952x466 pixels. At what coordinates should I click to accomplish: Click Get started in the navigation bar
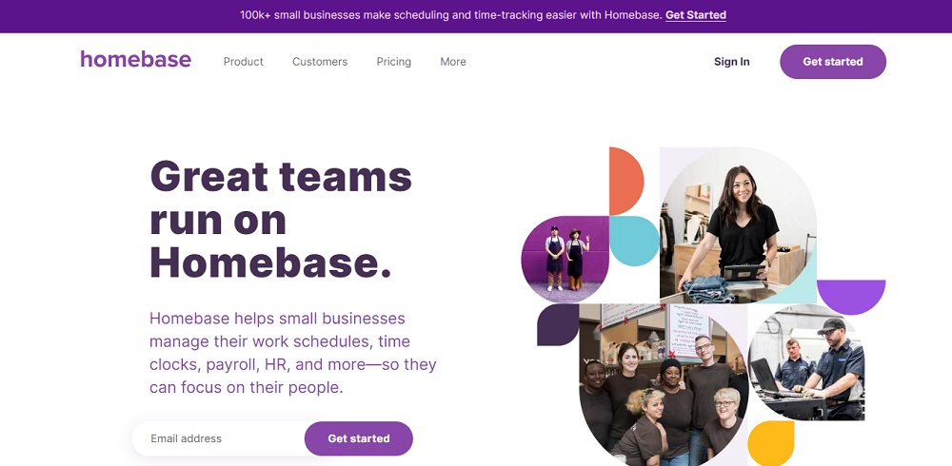point(833,61)
